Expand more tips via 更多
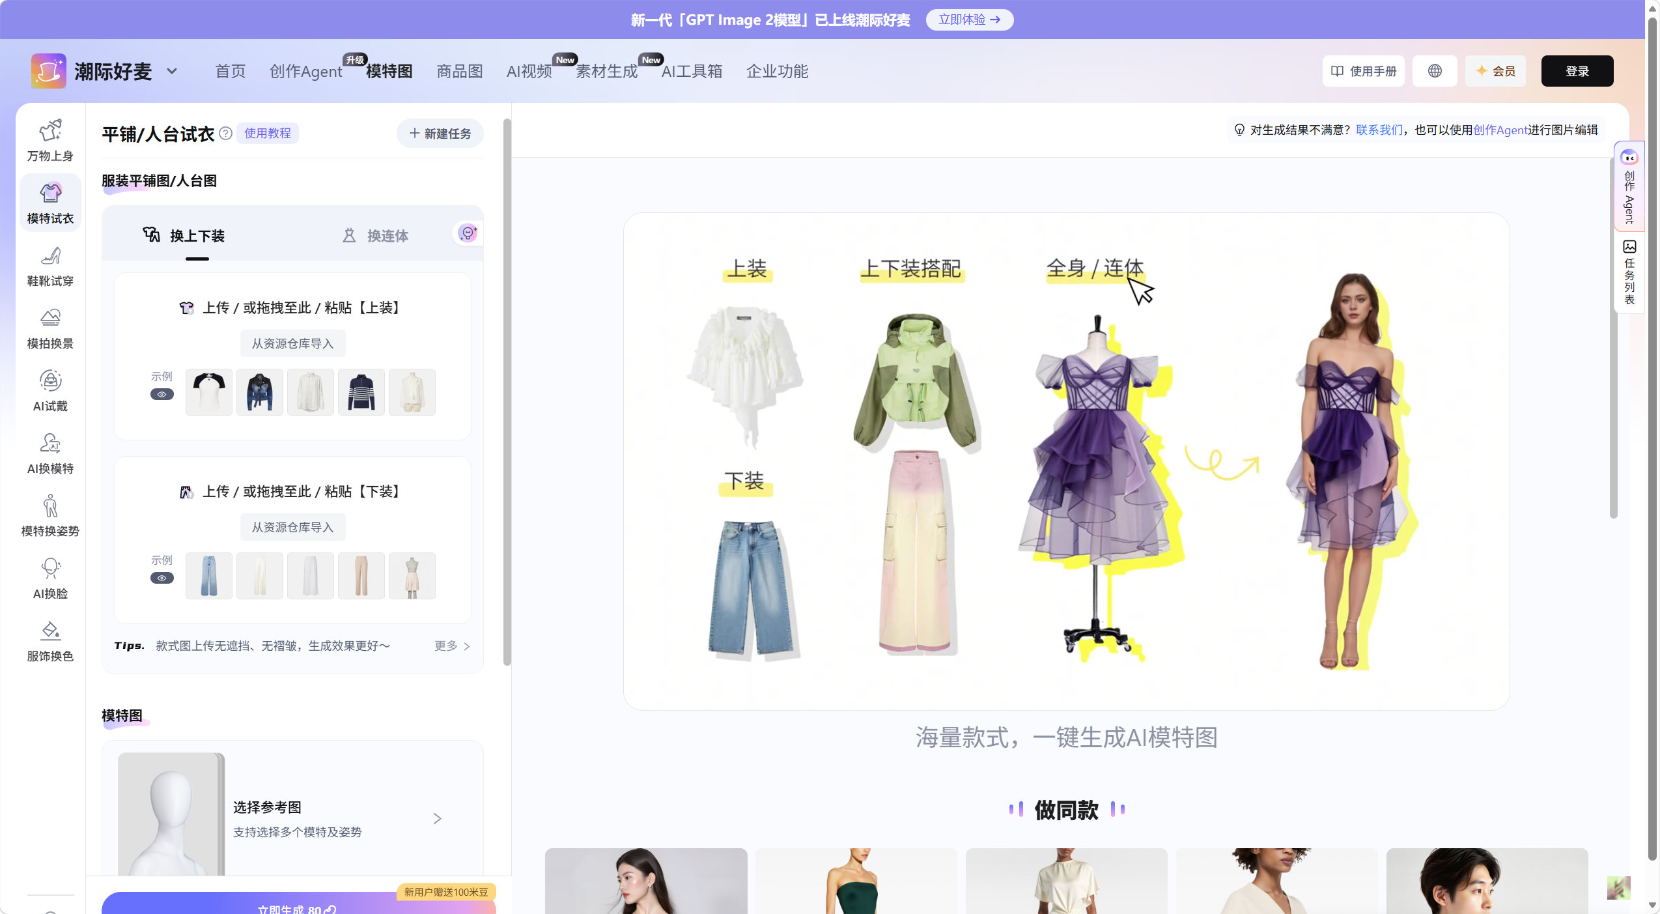This screenshot has height=914, width=1660. point(452,646)
